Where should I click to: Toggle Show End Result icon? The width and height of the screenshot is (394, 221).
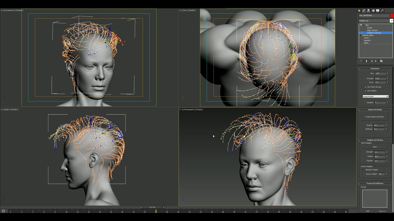click(366, 61)
